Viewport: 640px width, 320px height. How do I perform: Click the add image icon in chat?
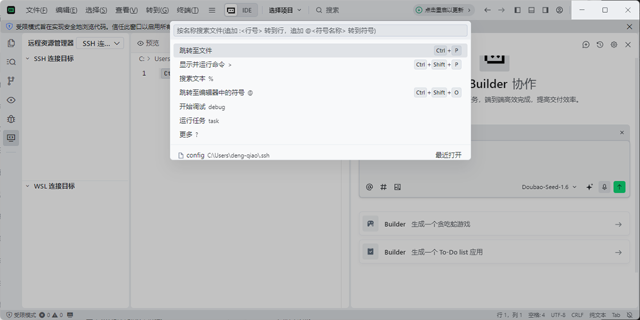point(397,187)
